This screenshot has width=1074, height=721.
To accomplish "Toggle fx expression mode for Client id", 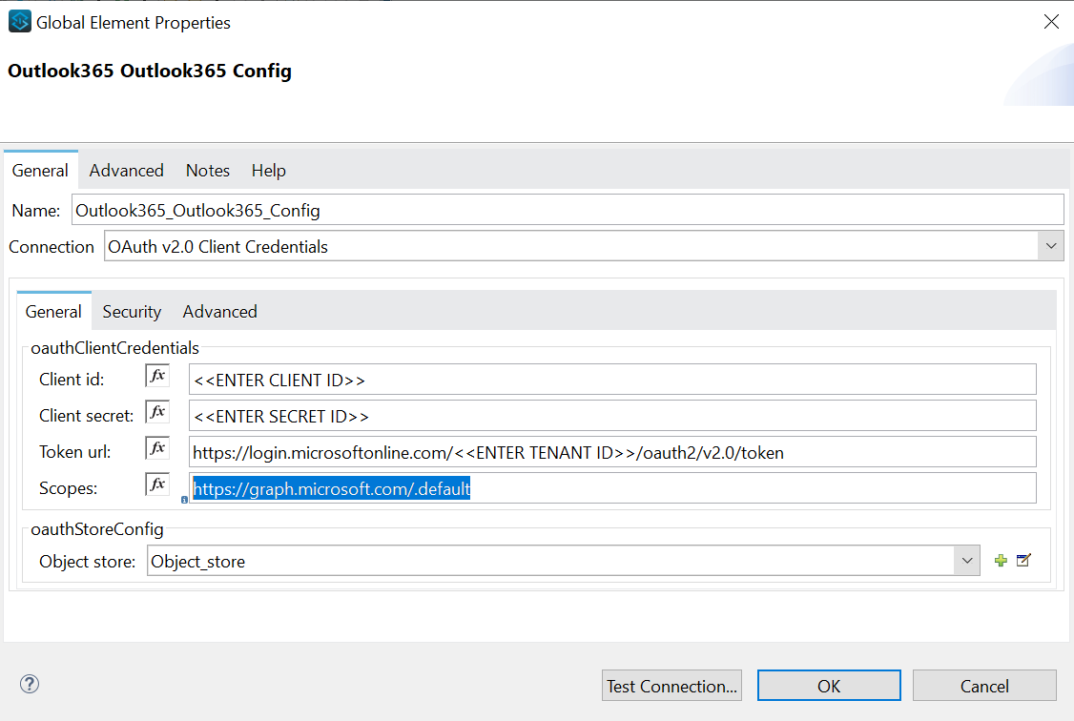I will pyautogui.click(x=157, y=376).
